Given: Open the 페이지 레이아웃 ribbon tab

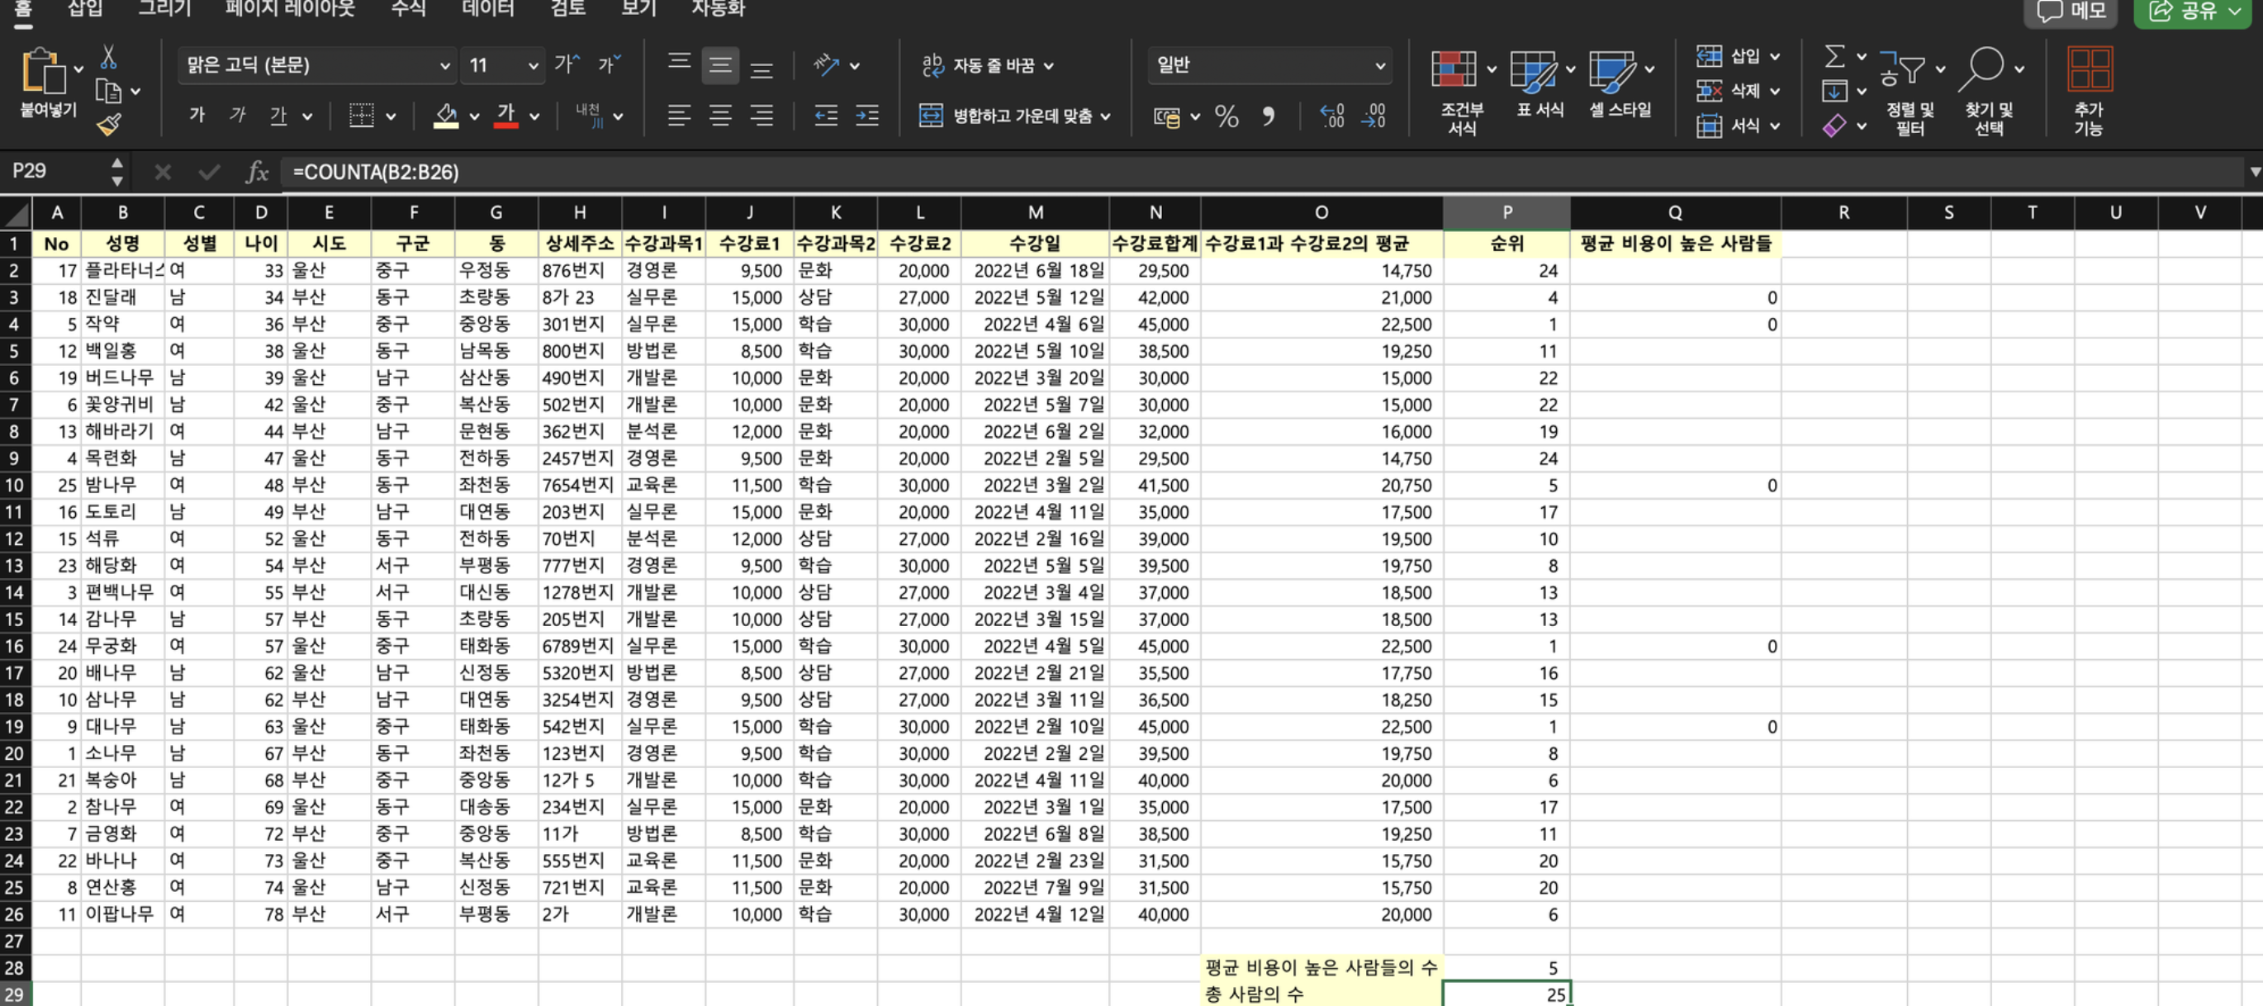Looking at the screenshot, I should [290, 9].
